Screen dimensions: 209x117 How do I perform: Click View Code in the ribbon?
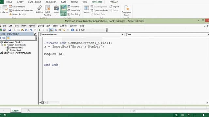coord(74,10)
